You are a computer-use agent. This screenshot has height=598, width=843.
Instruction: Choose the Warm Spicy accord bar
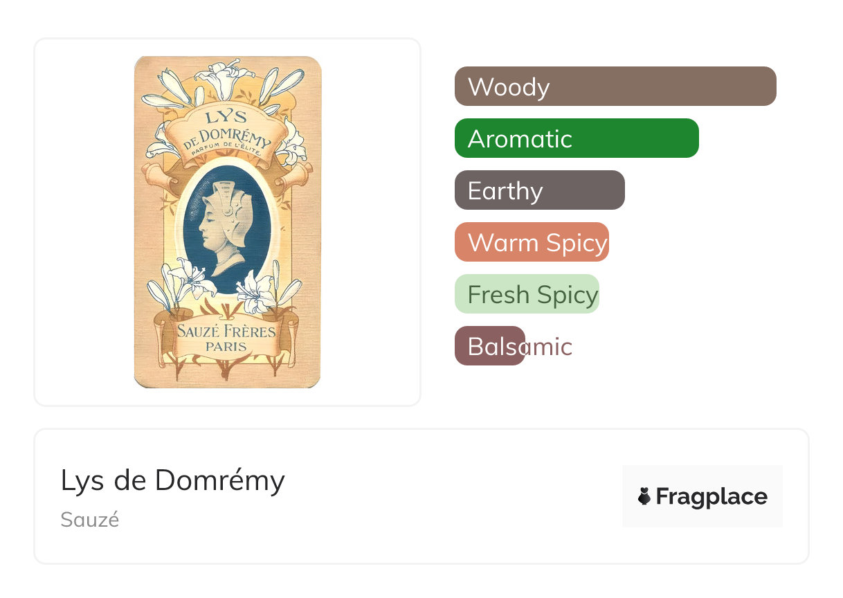(x=532, y=242)
